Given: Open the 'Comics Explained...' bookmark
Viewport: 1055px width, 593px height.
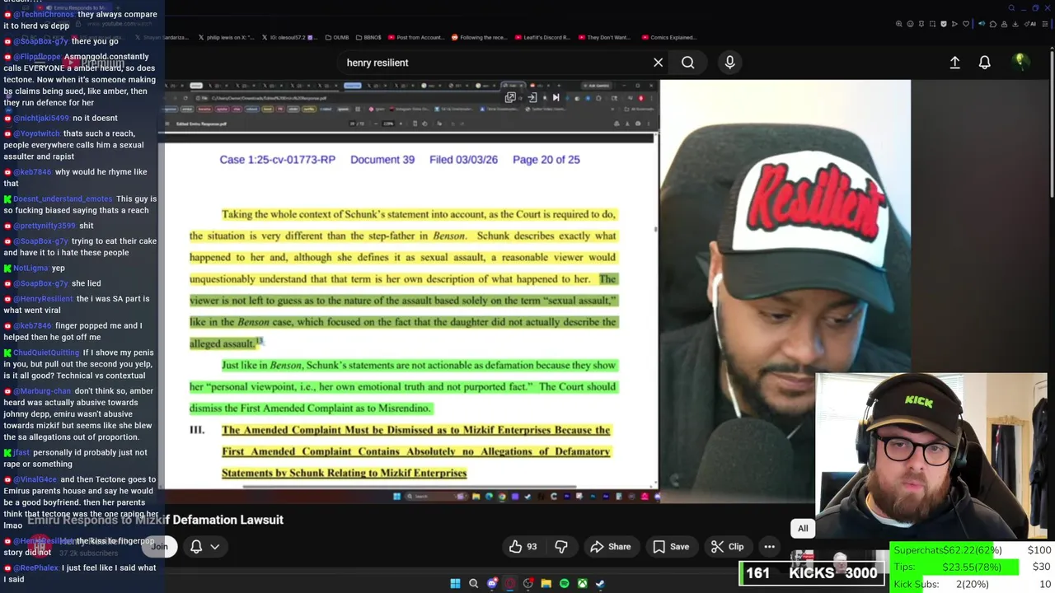Looking at the screenshot, I should coord(668,37).
